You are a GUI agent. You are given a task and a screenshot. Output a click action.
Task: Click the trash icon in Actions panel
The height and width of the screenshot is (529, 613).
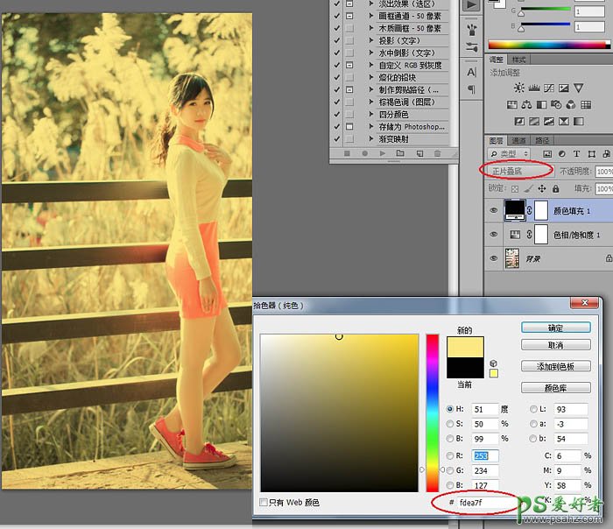[439, 154]
